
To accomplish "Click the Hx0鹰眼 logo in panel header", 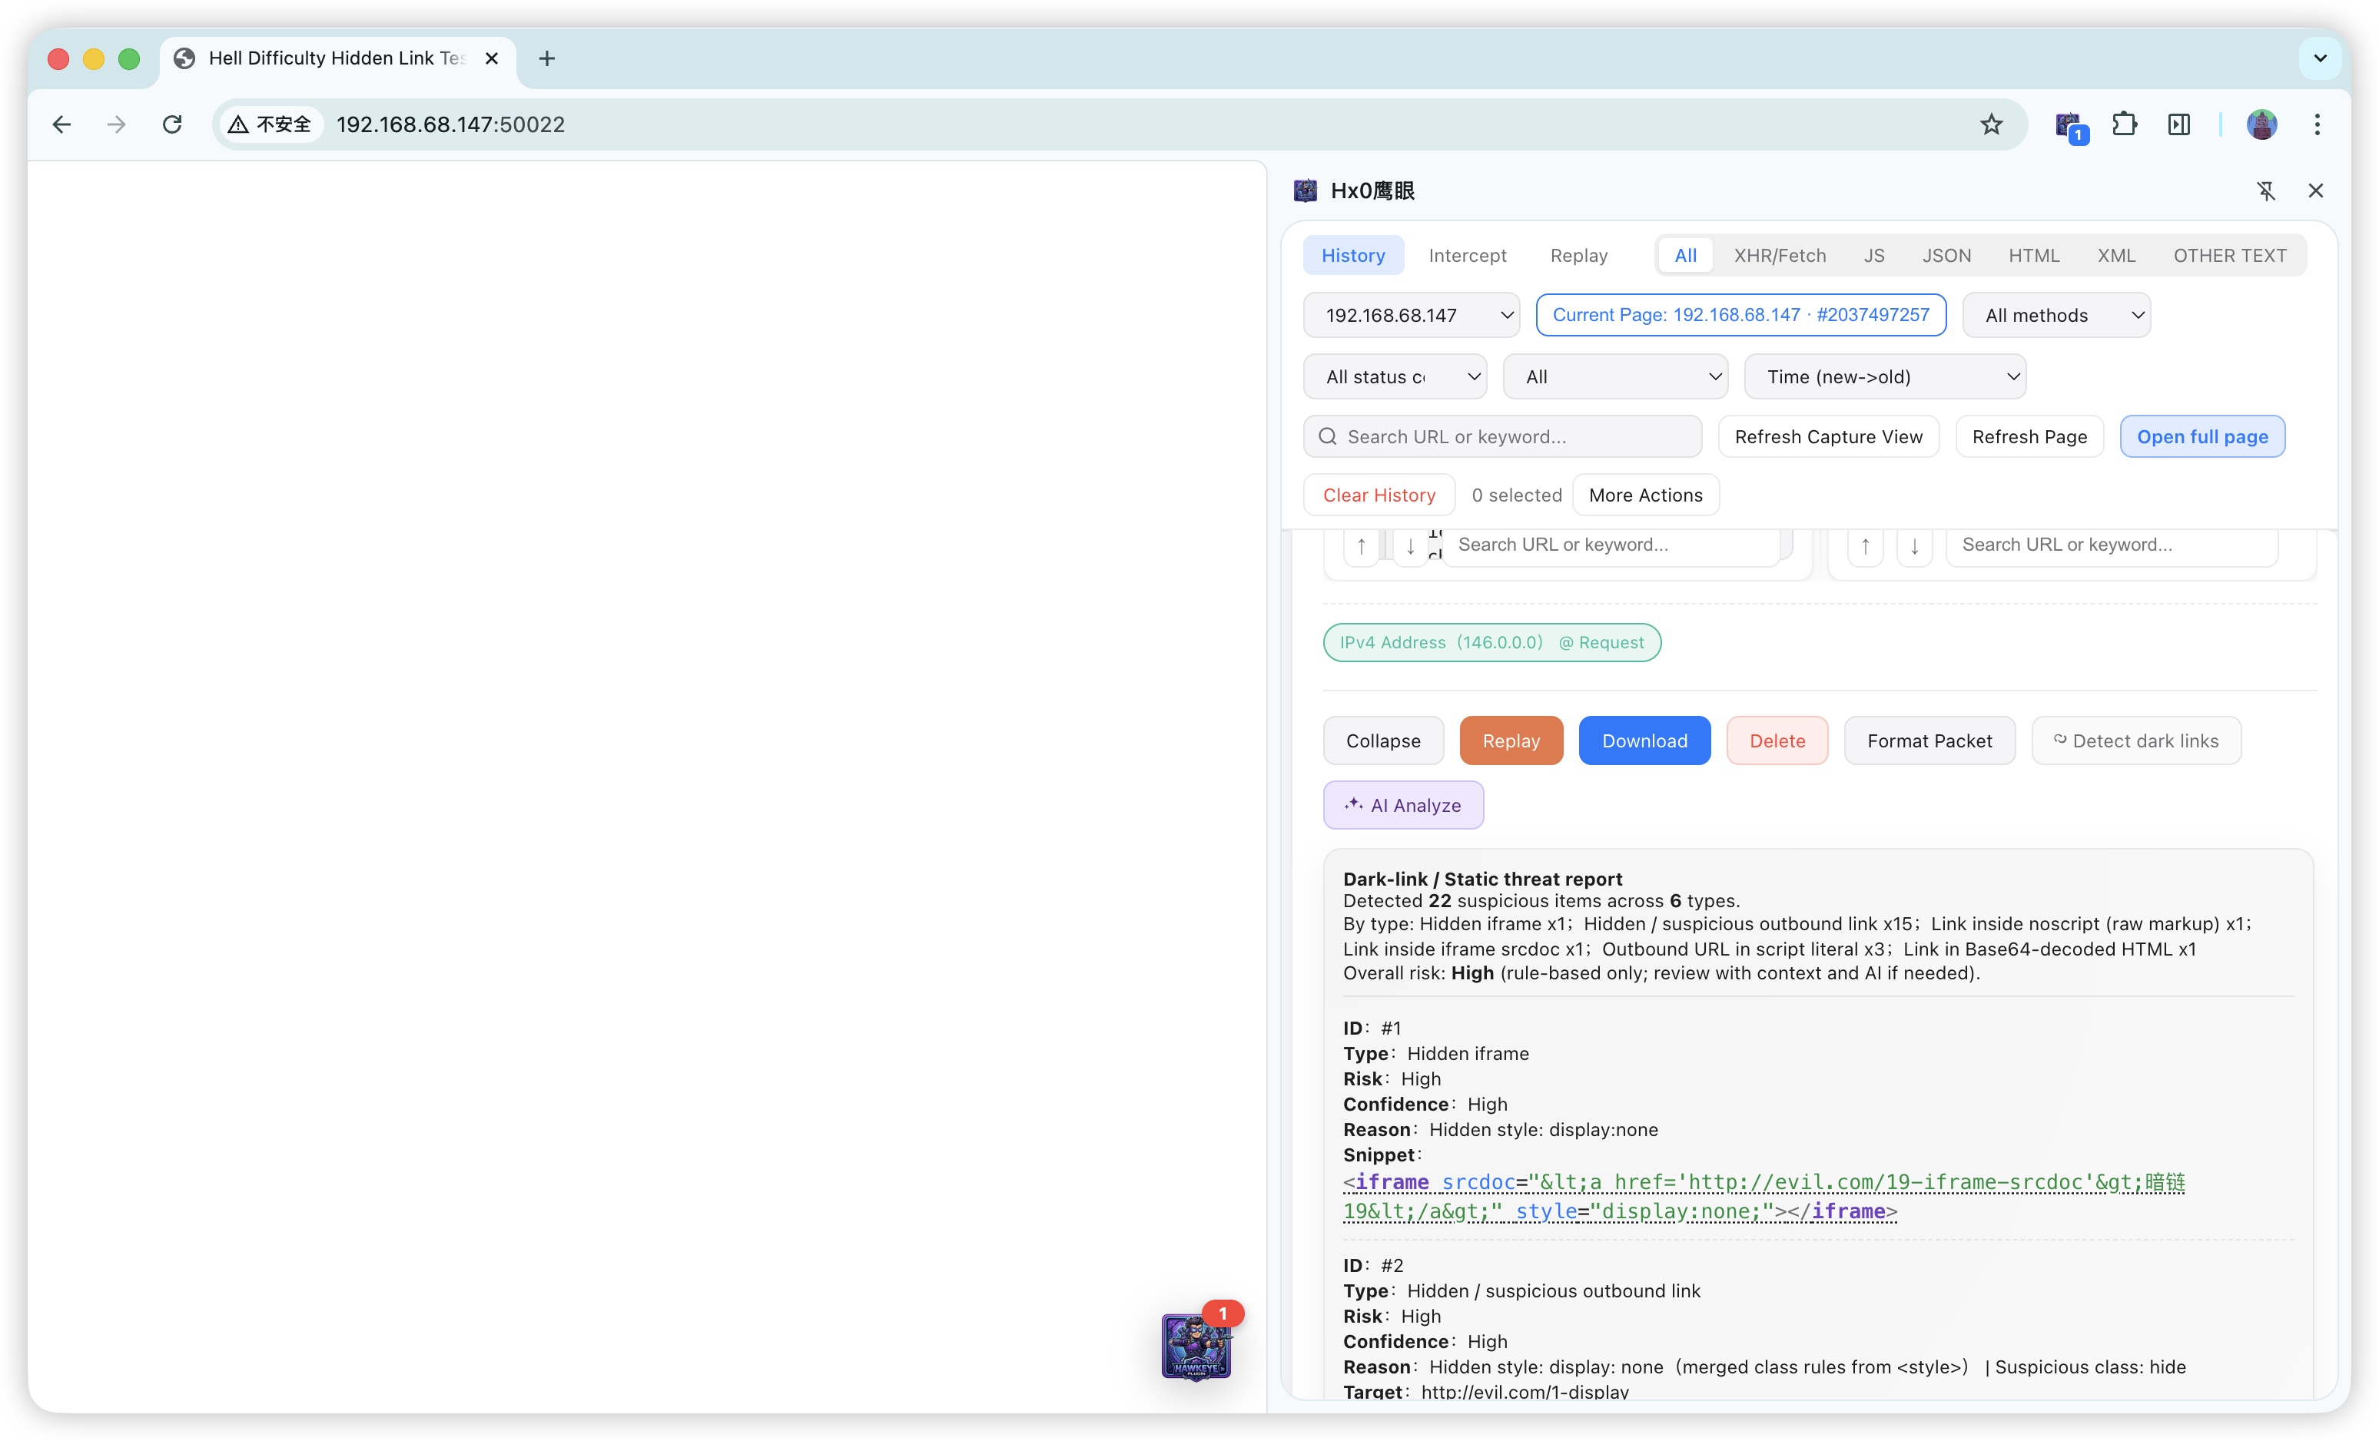I will (x=1306, y=191).
